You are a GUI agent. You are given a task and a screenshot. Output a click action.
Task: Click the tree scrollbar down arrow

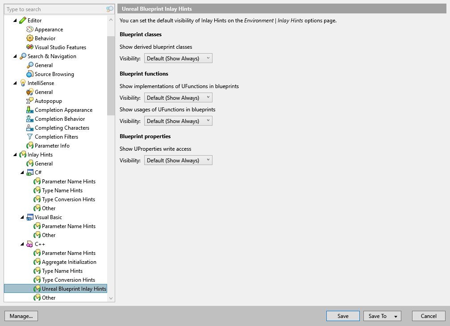pyautogui.click(x=111, y=298)
